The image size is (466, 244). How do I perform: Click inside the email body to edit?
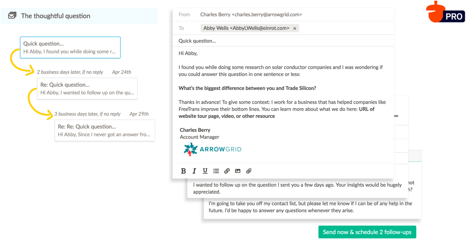[x=285, y=67]
